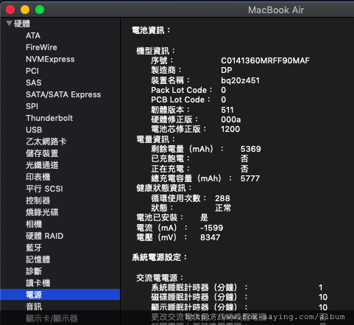Close the window with the red button
Viewport: 354px width, 325px height.
click(10, 10)
